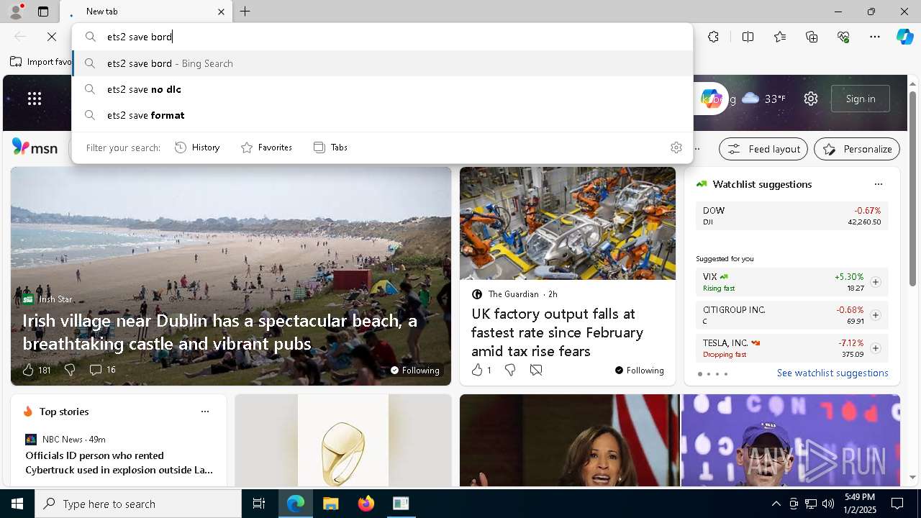Open the Favorites star menu
Viewport: 921px width, 518px height.
click(x=780, y=37)
